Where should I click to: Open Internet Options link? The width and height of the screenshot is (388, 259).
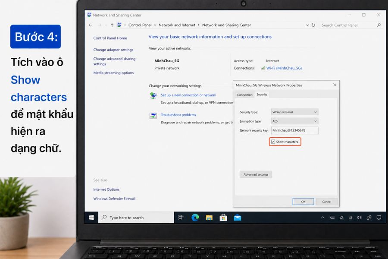pyautogui.click(x=106, y=190)
